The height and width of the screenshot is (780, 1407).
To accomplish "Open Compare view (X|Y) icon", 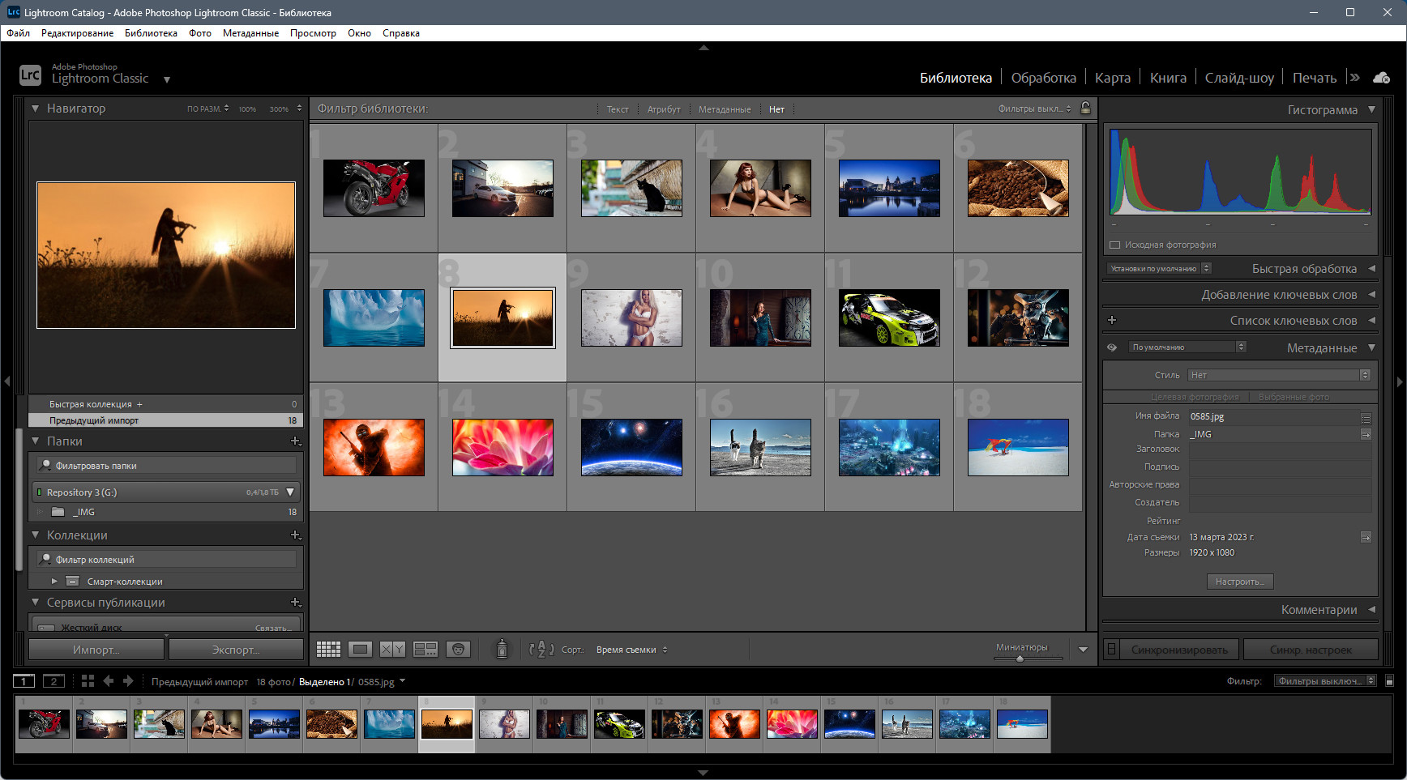I will [x=393, y=649].
